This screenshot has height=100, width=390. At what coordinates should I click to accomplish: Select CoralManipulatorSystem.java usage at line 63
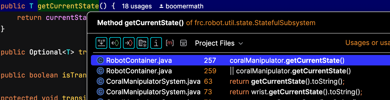coord(240,81)
